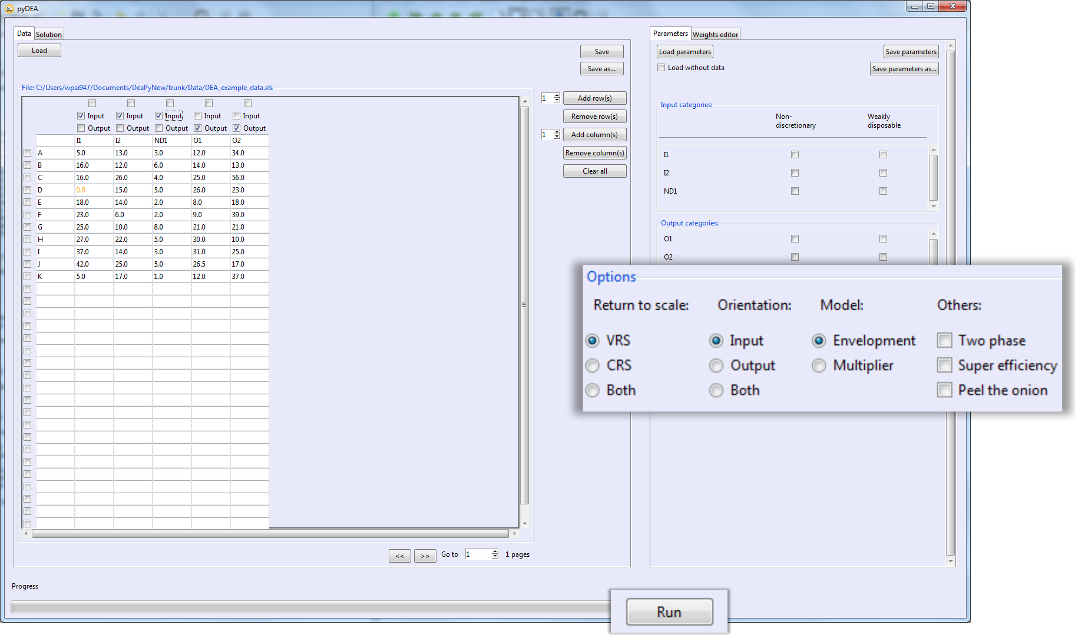Click Add column(s) button
This screenshot has width=1075, height=638.
(x=595, y=135)
